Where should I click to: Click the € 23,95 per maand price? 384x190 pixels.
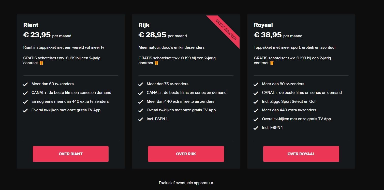[x=47, y=35]
